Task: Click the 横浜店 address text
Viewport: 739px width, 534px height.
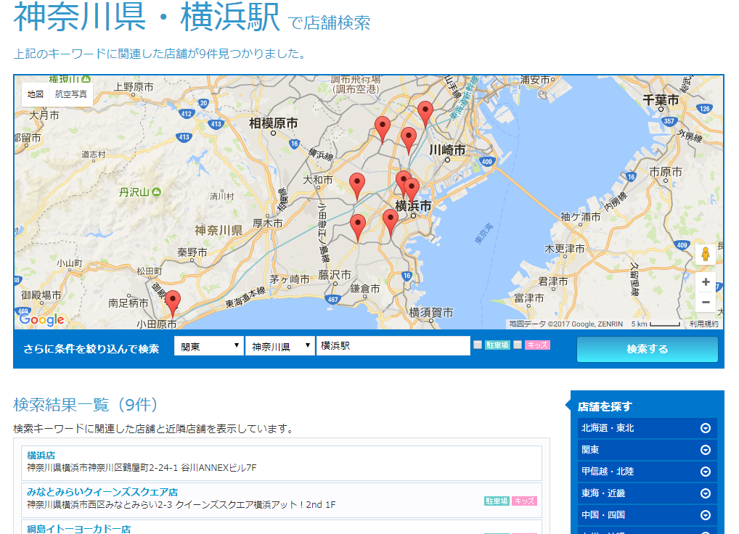Action: 142,467
